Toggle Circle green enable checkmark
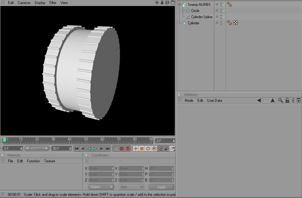302x198 pixels. (224, 11)
